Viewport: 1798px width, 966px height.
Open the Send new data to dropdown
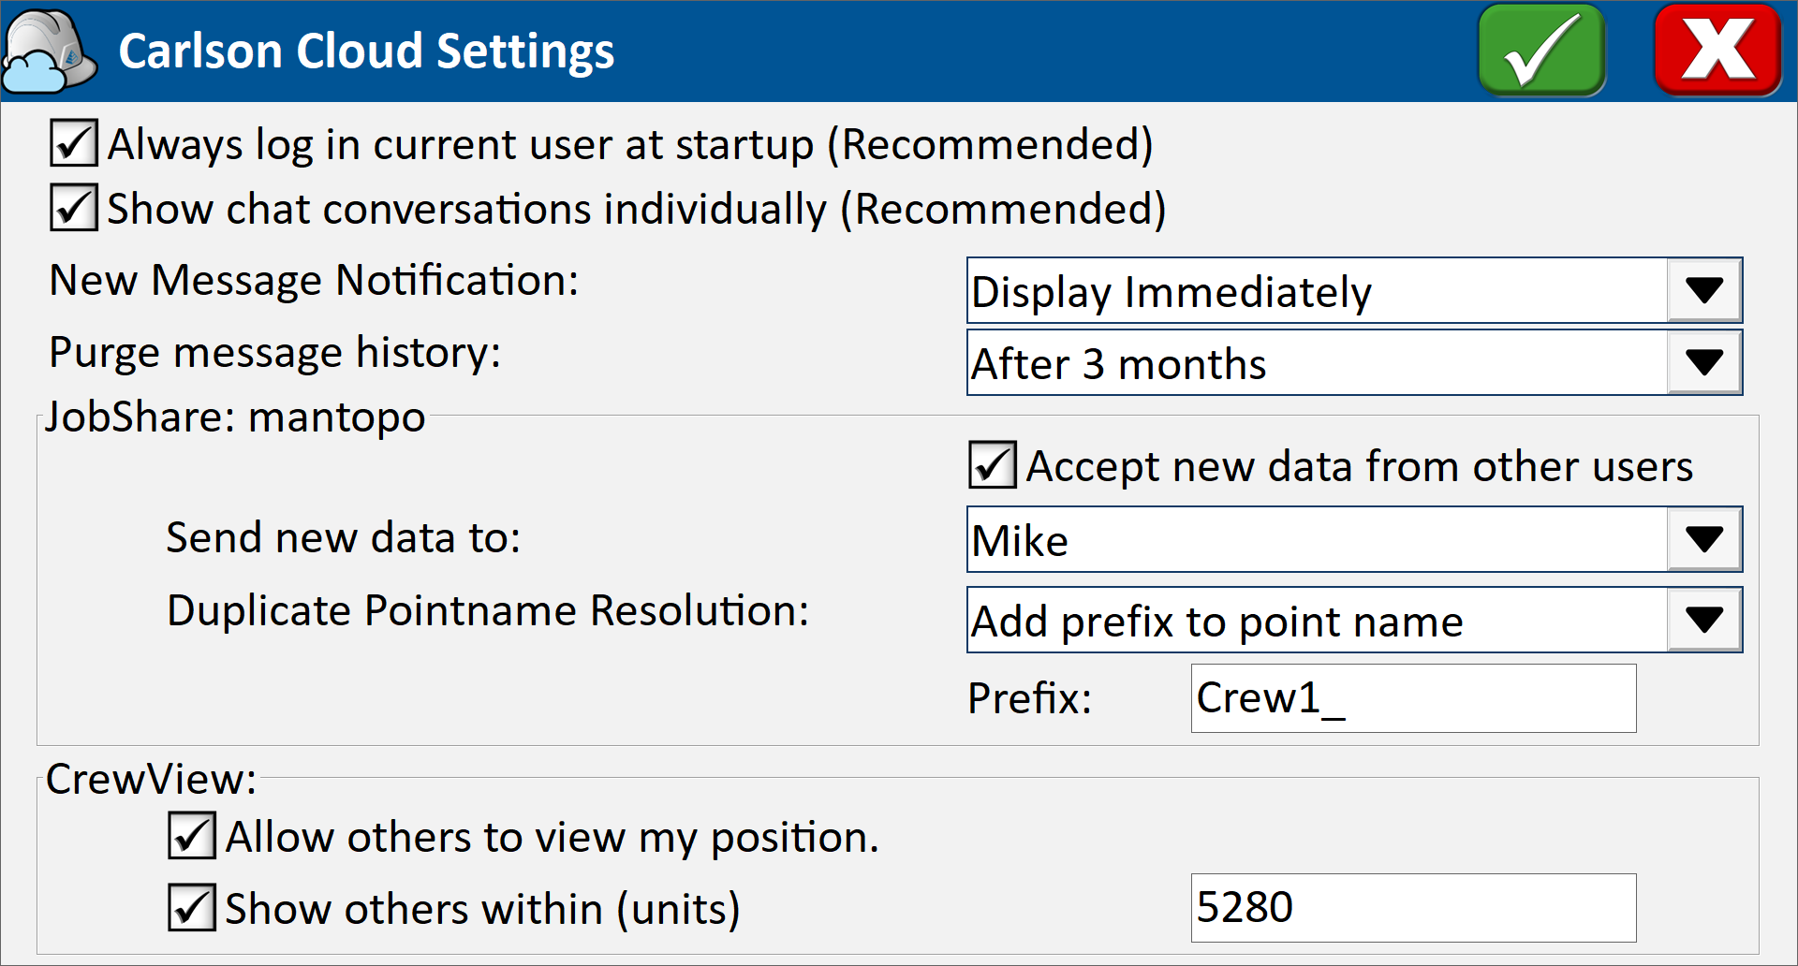[x=1354, y=540]
